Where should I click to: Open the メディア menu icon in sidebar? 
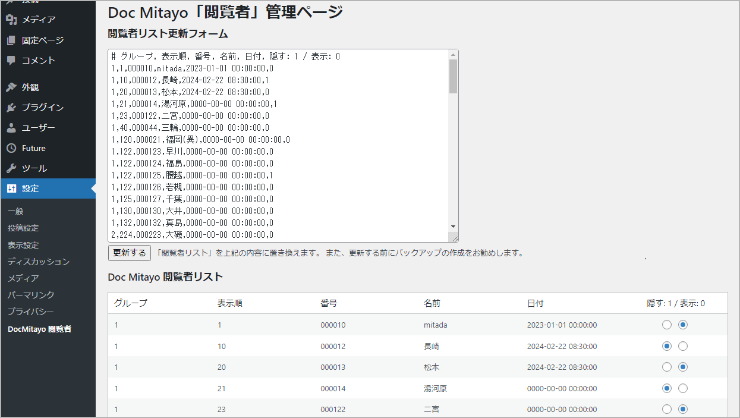point(11,20)
